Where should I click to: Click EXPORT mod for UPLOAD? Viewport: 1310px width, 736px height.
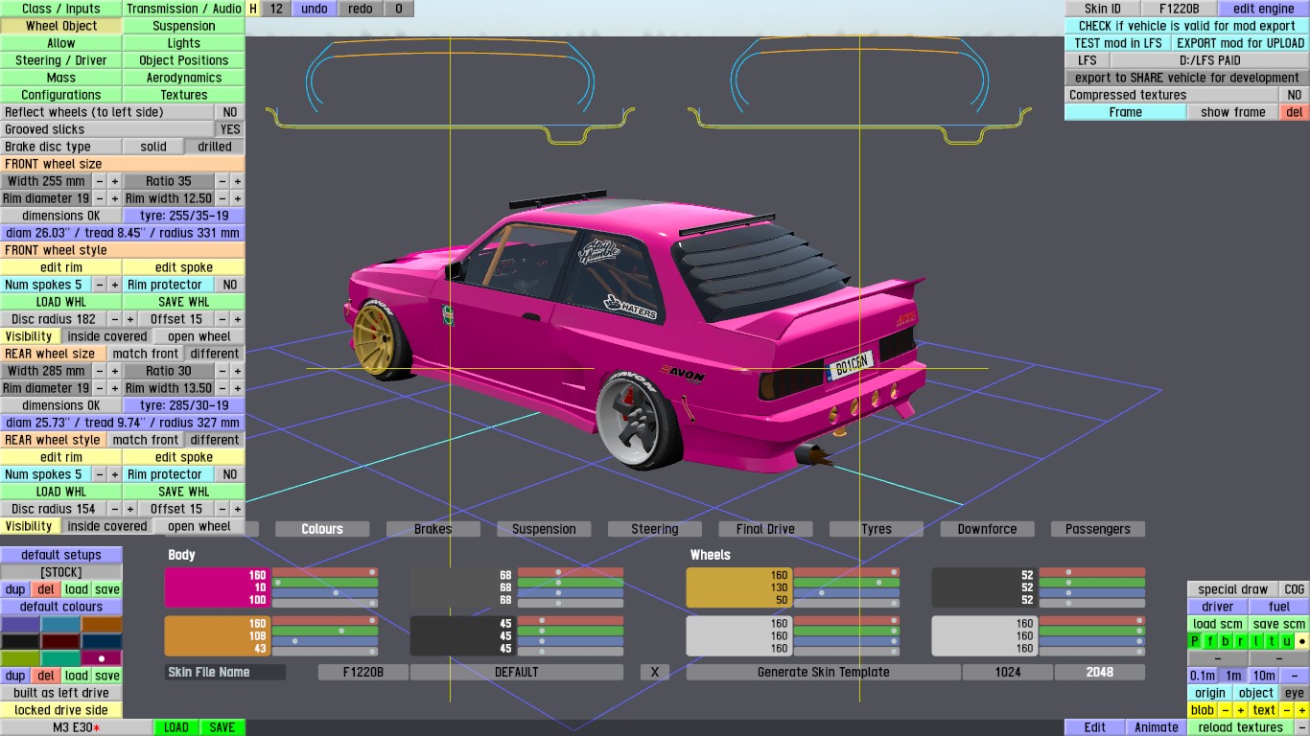point(1241,43)
